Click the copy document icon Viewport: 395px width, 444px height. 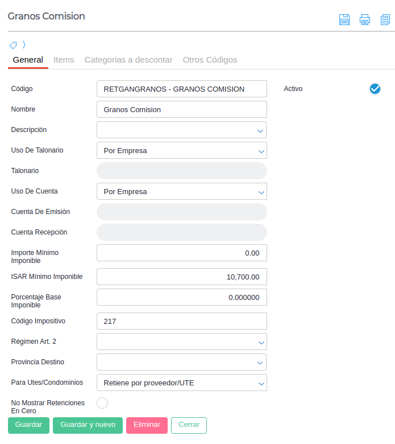pos(385,20)
